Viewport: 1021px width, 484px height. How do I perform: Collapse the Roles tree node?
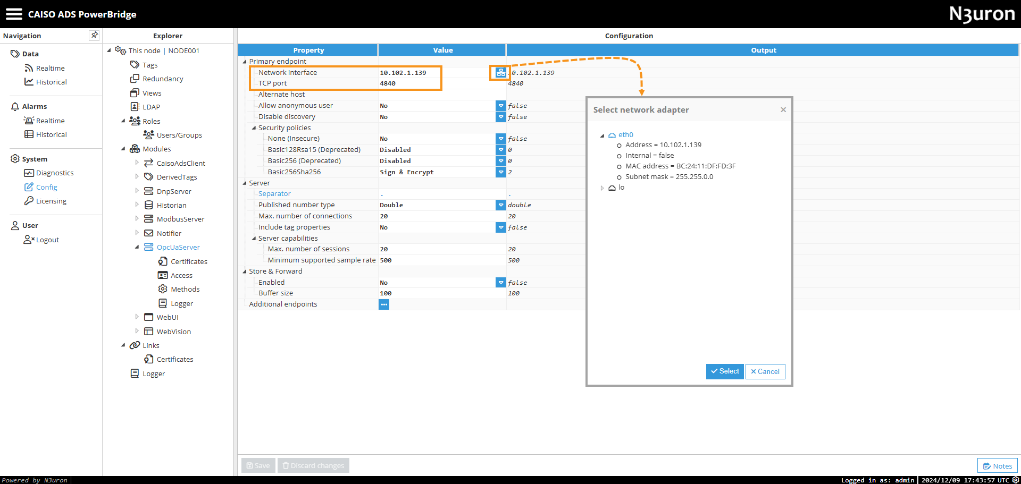(x=123, y=121)
